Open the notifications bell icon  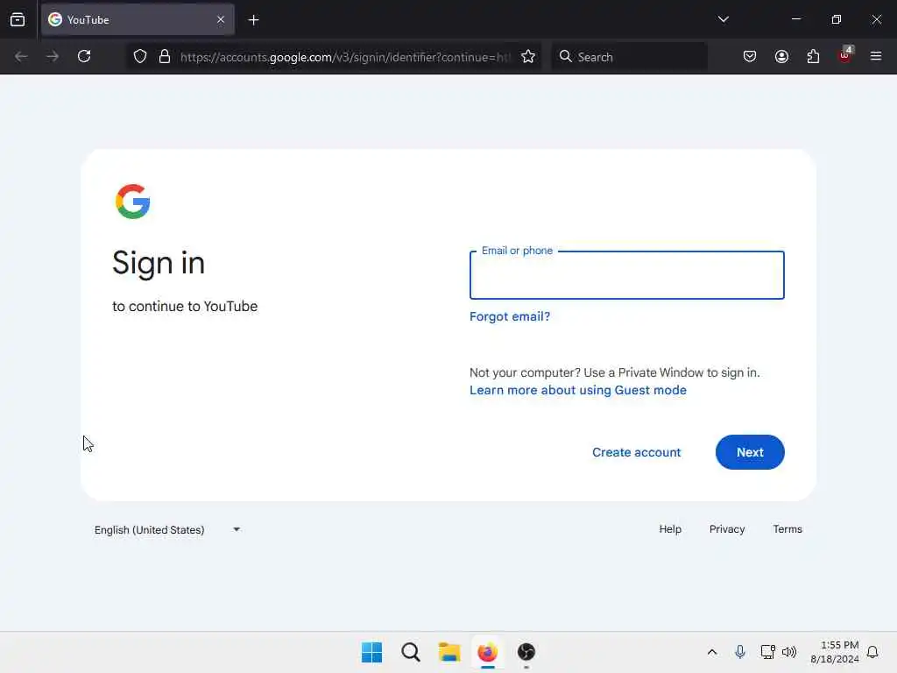(x=872, y=652)
